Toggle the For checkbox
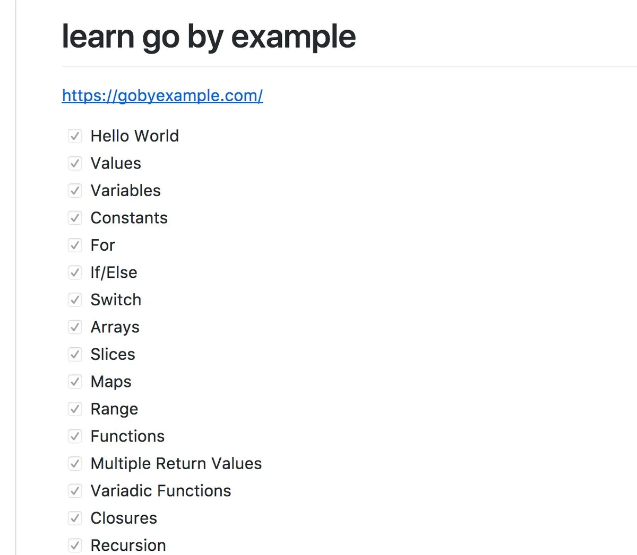The width and height of the screenshot is (637, 555). (x=75, y=245)
